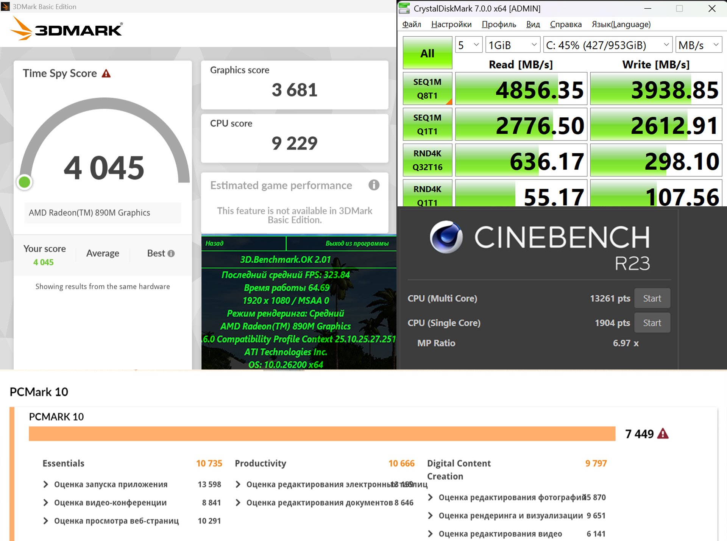Click the Cinebench sphere logo
Image resolution: width=727 pixels, height=541 pixels.
point(446,237)
